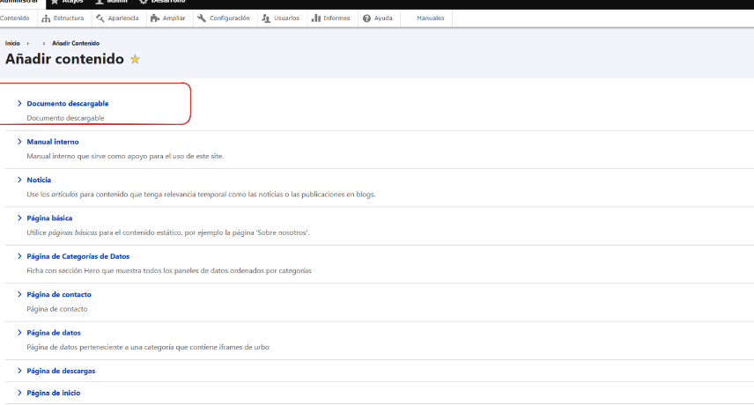Click the Ampliar puzzle piece icon
The image size is (754, 405).
[154, 18]
